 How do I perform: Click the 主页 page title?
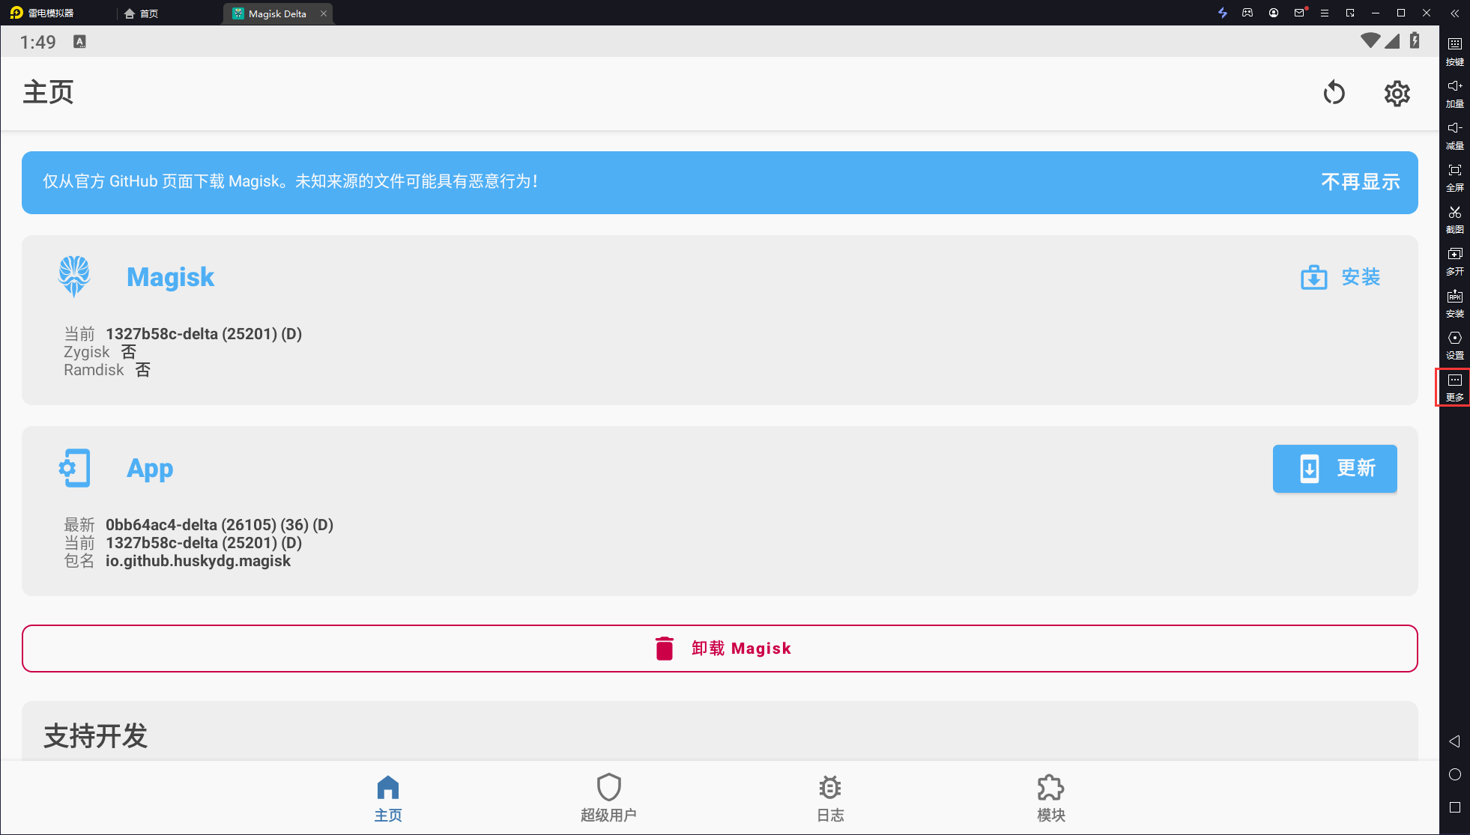click(48, 93)
